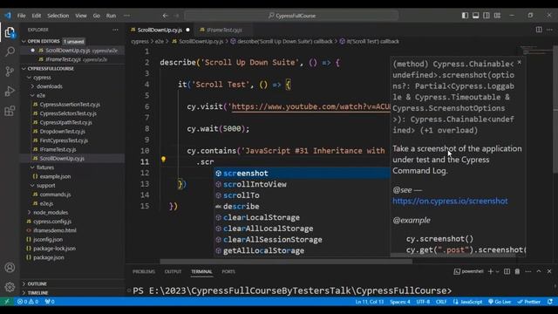558x314 pixels.
Task: Customize layout icon in title bar
Action: tap(497, 16)
